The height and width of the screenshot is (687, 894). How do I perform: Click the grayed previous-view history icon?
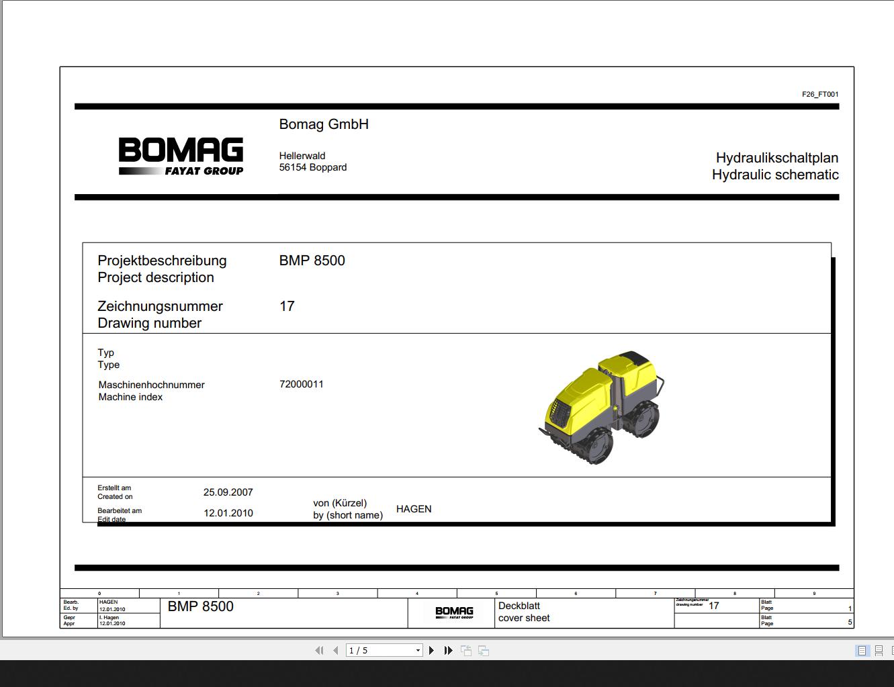point(465,650)
